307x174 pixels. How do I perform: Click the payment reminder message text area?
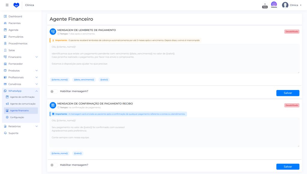(174, 58)
